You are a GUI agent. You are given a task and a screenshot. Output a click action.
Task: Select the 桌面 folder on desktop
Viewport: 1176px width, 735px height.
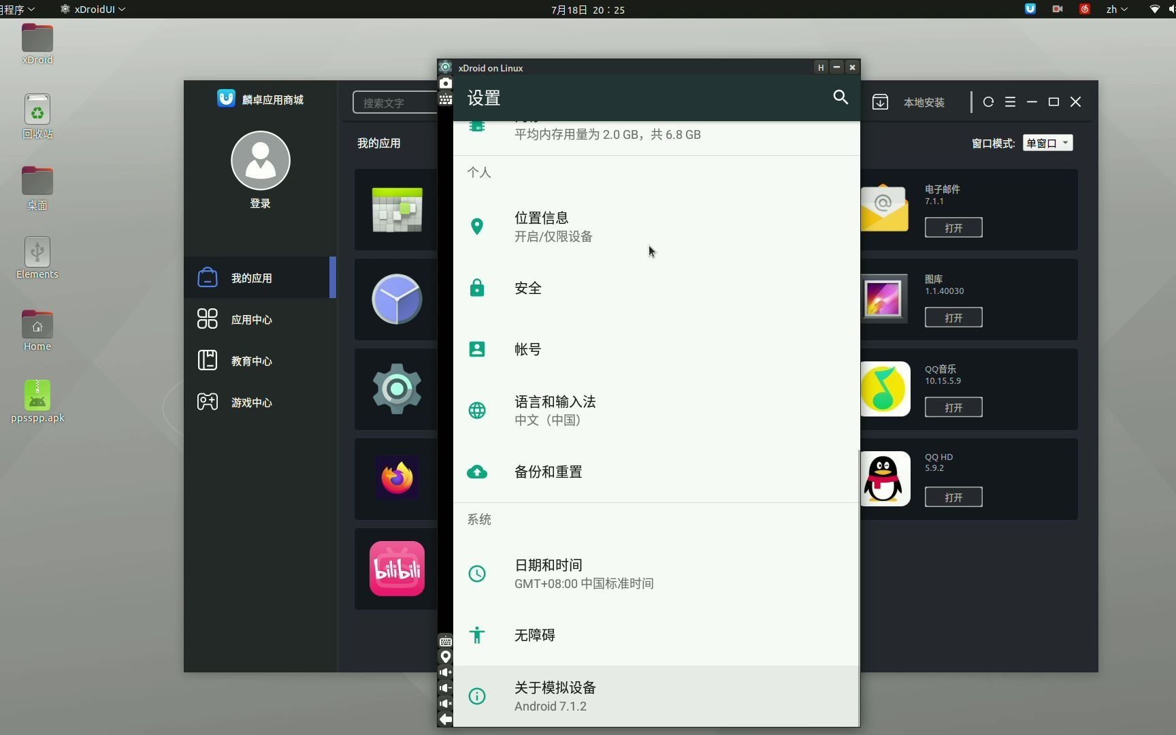point(37,189)
